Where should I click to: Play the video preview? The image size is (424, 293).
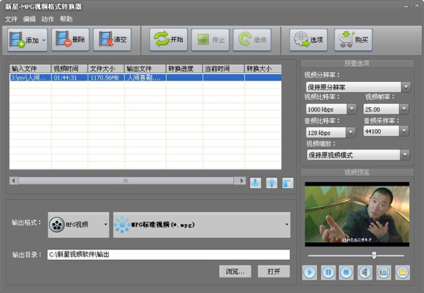point(310,271)
